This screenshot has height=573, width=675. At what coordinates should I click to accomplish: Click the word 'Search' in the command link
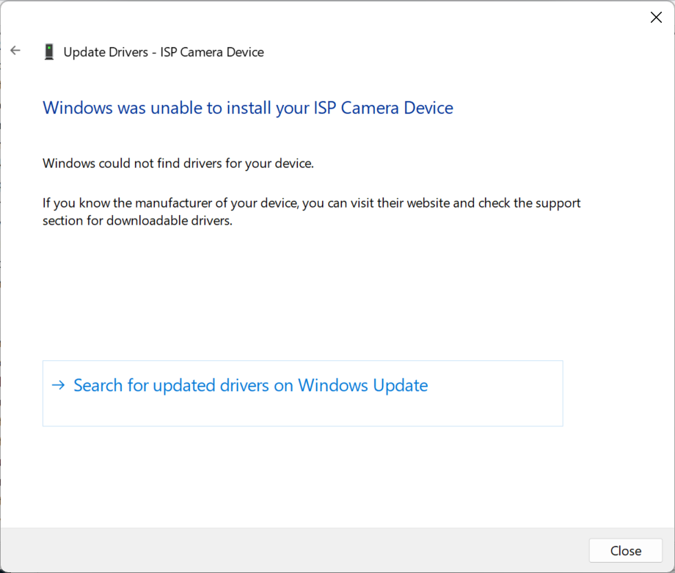[x=98, y=386]
